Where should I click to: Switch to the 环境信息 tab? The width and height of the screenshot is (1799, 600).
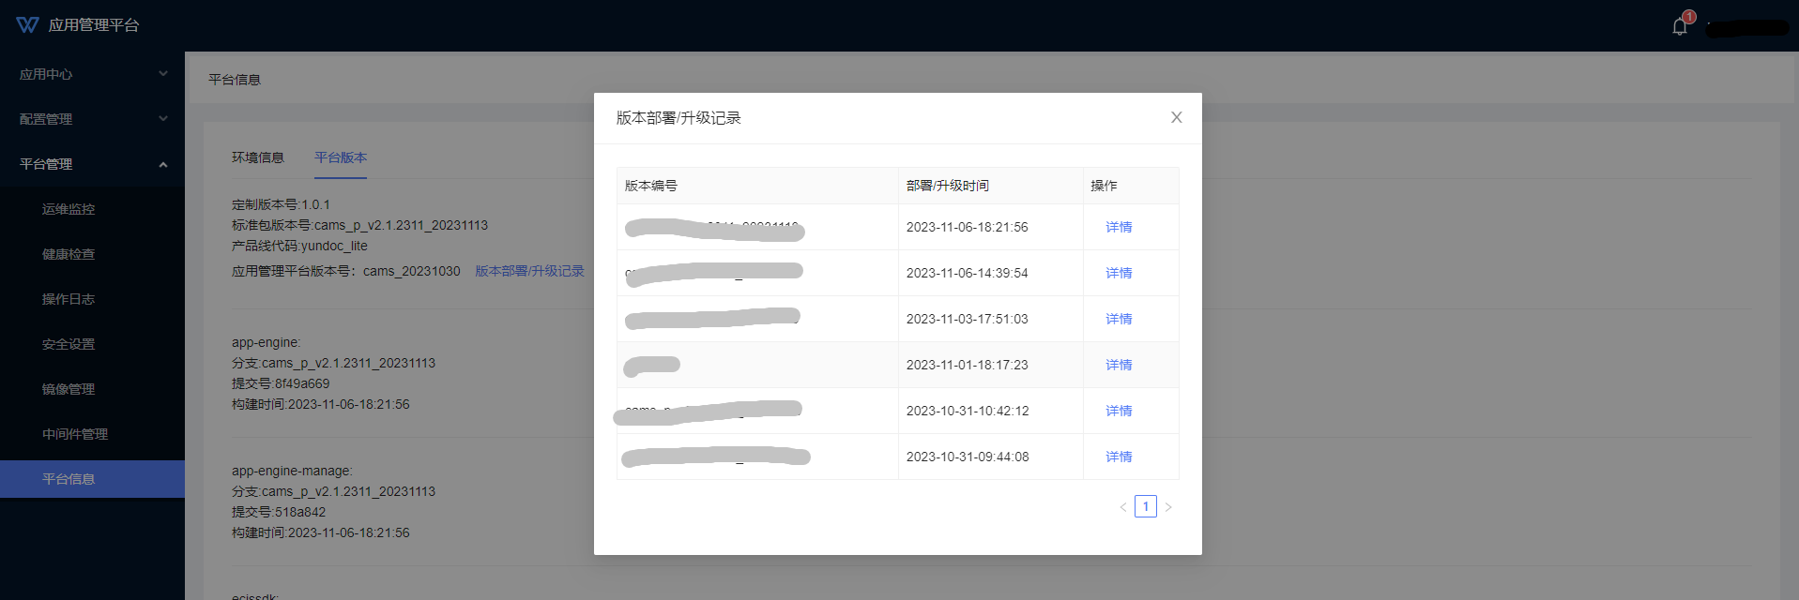point(258,157)
